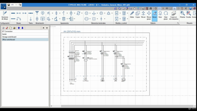This screenshot has width=197, height=111.
Task: Insert the lamp terminal element
Action: point(86,13)
